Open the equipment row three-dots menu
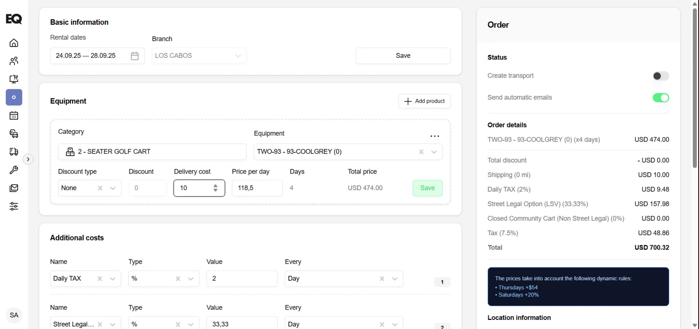The height and width of the screenshot is (329, 699). pos(435,136)
